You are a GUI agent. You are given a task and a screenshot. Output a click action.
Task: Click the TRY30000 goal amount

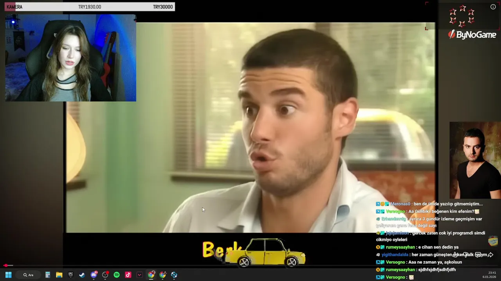point(163,7)
